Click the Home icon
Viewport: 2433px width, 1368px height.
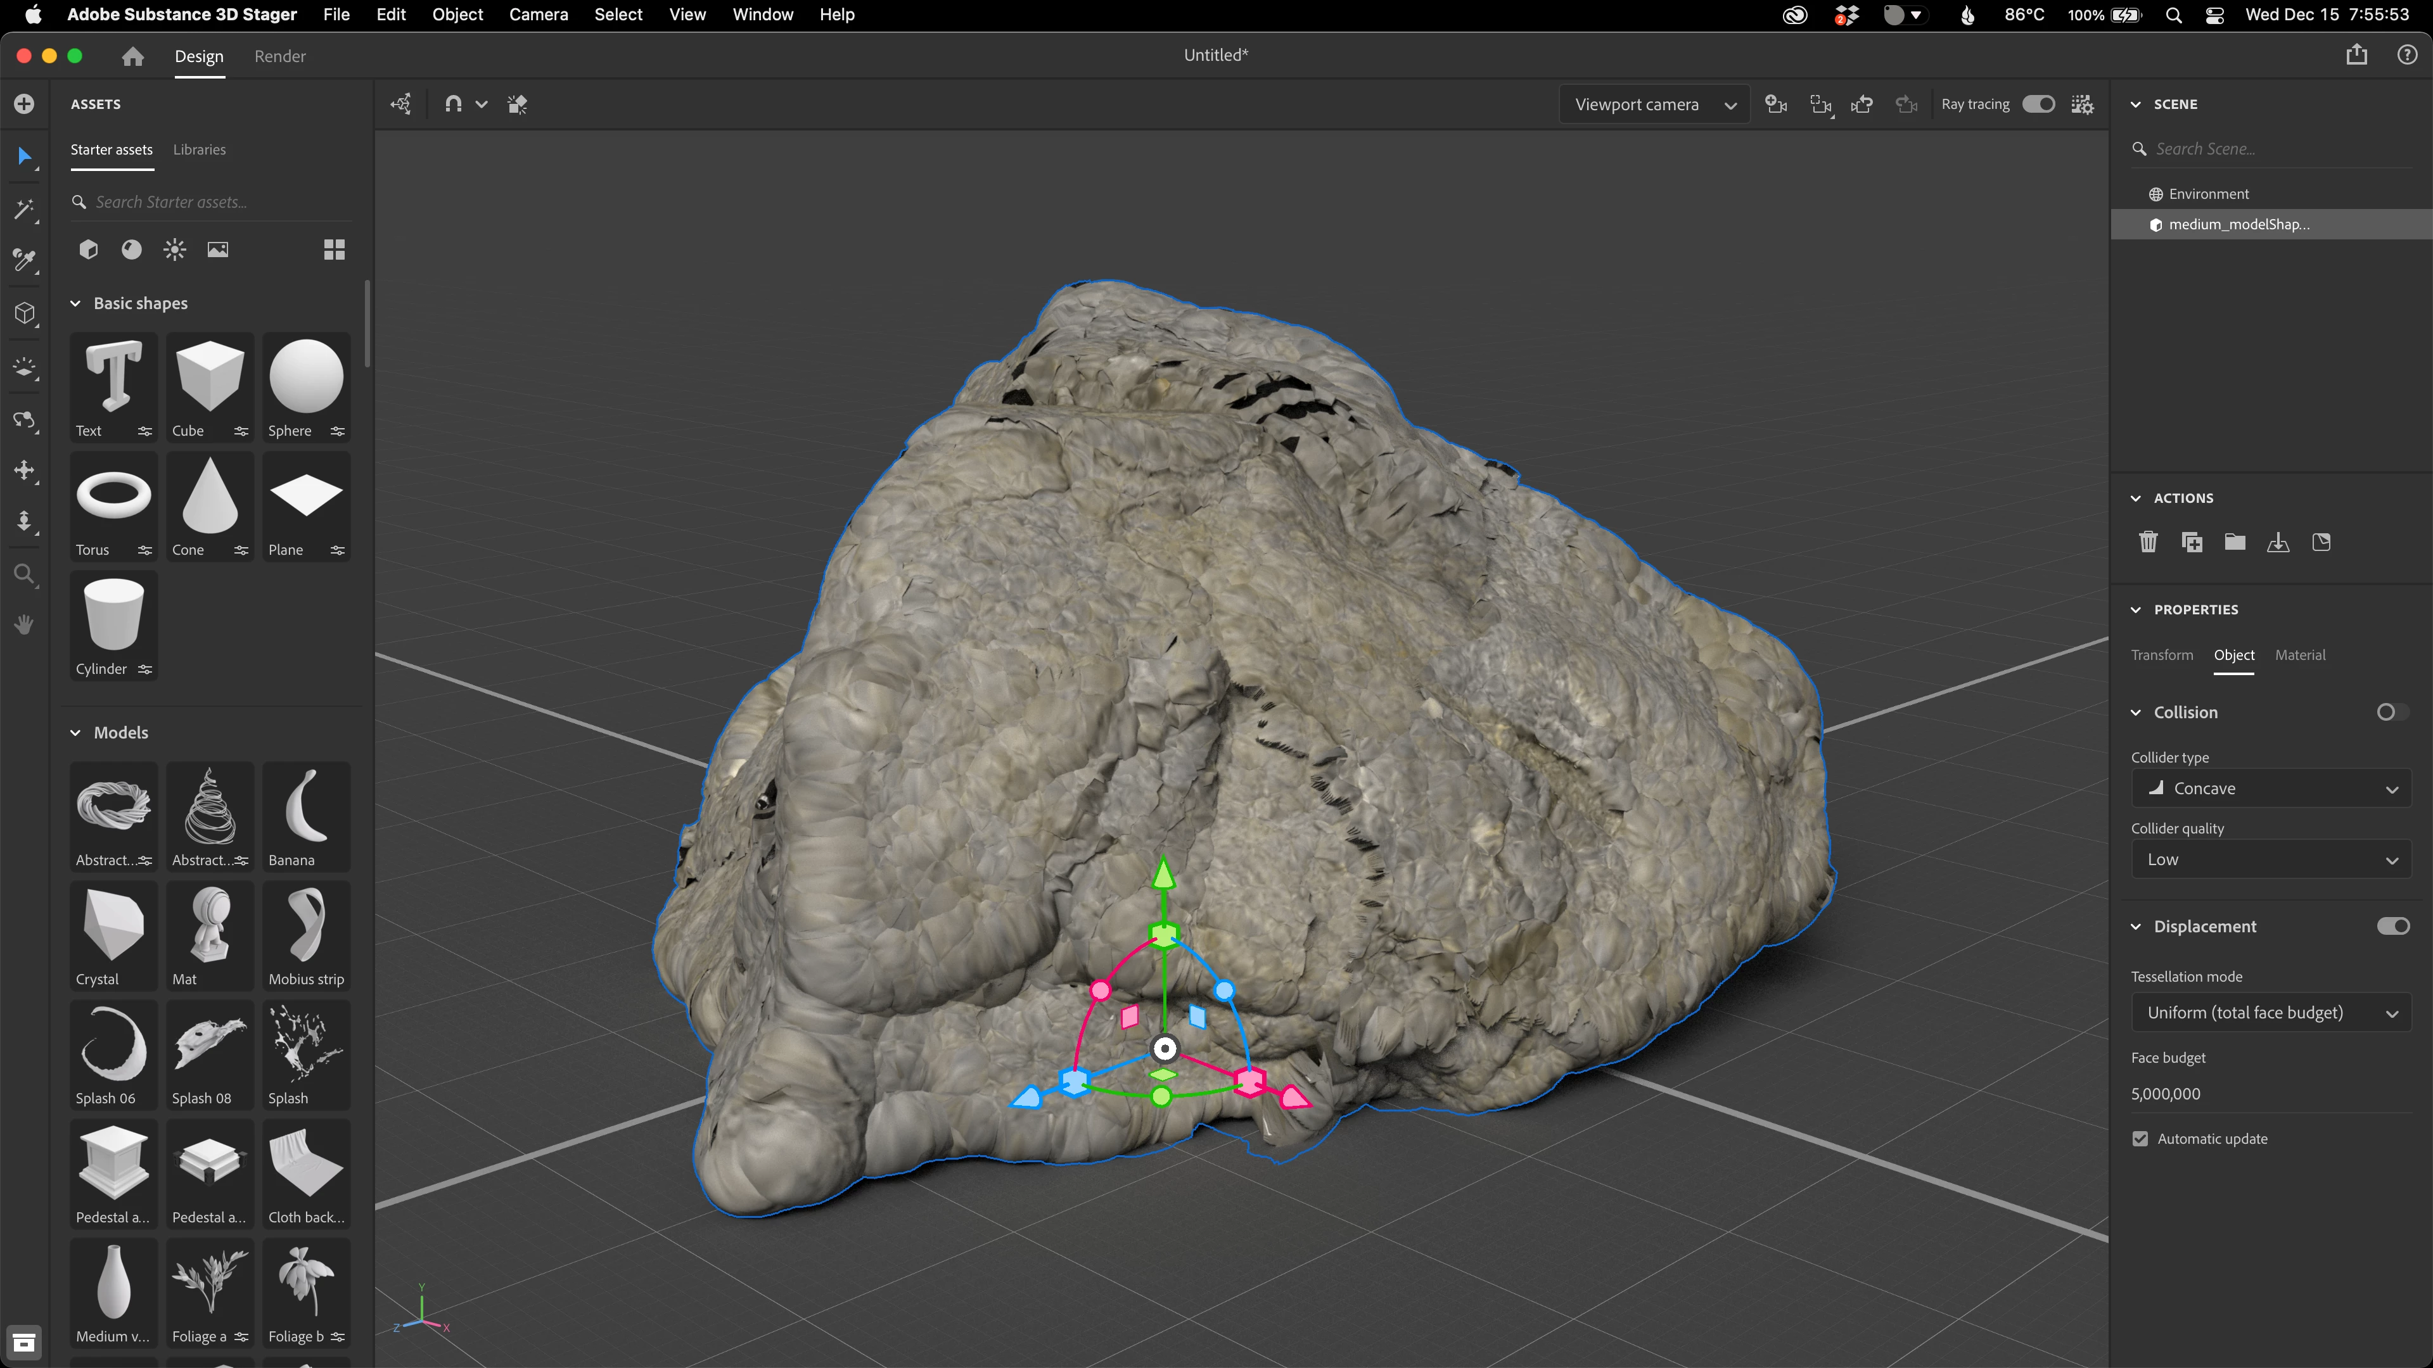[x=132, y=56]
